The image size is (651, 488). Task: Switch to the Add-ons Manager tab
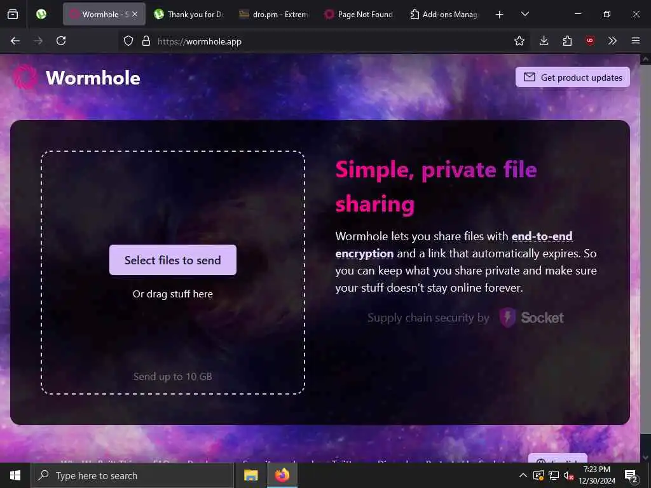(x=443, y=15)
